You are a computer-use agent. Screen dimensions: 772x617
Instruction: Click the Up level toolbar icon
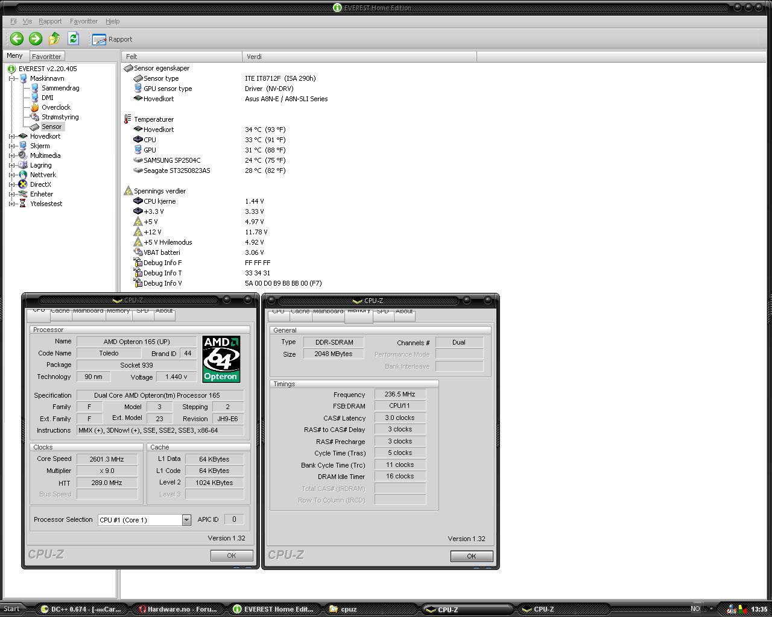54,39
